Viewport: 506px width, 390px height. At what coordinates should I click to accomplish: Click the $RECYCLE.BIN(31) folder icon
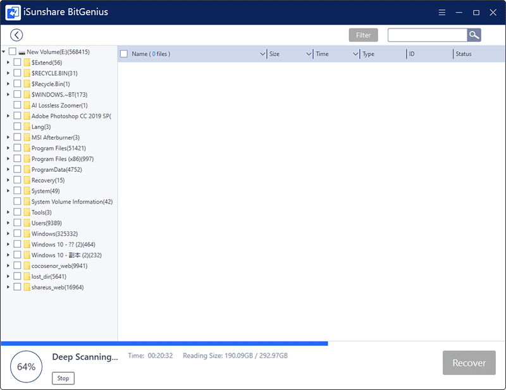27,73
